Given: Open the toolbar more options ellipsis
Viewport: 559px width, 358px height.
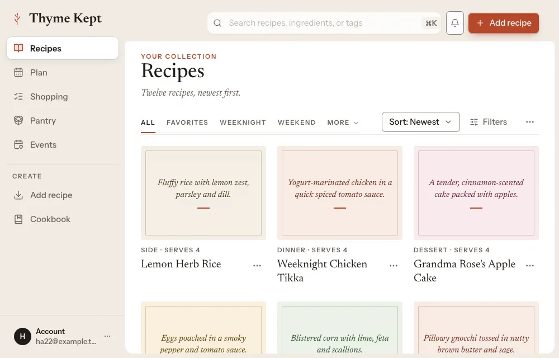Looking at the screenshot, I should click(530, 122).
